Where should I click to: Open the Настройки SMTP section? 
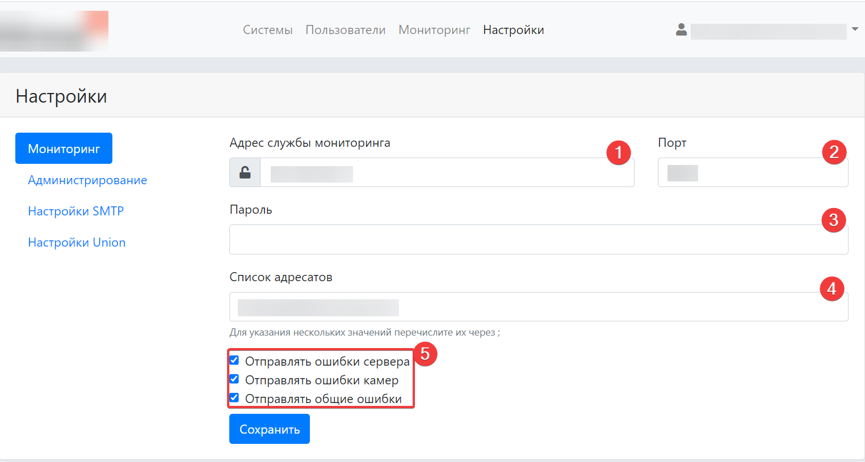tap(76, 211)
